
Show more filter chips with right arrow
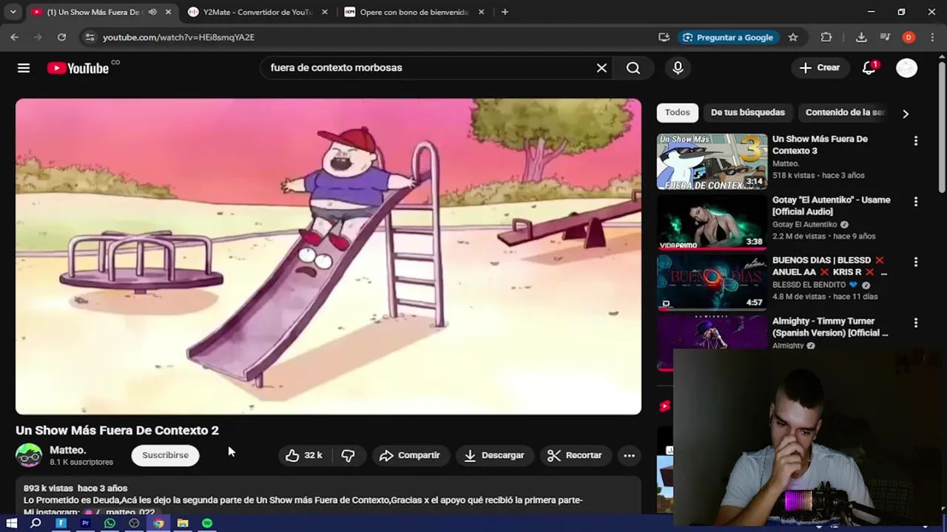click(906, 114)
